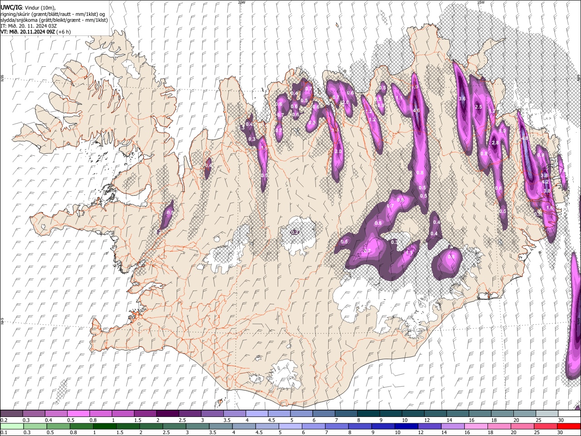The width and height of the screenshot is (581, 436).
Task: Click the "2.8" snowfall value on the map
Action: tap(495, 143)
